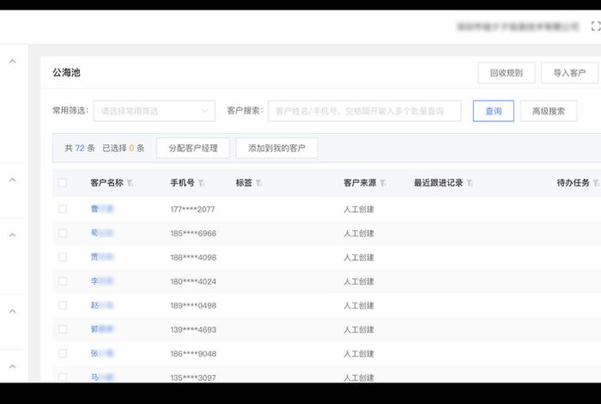Open the customer link starting with 贾
The height and width of the screenshot is (404, 601).
102,257
